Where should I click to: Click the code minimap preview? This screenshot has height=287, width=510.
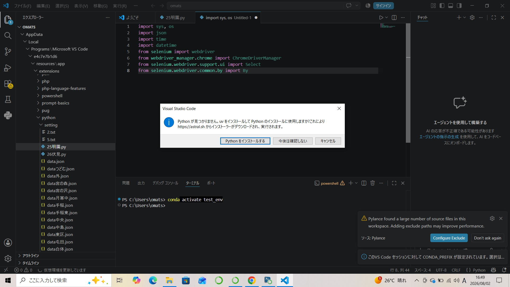click(x=388, y=26)
